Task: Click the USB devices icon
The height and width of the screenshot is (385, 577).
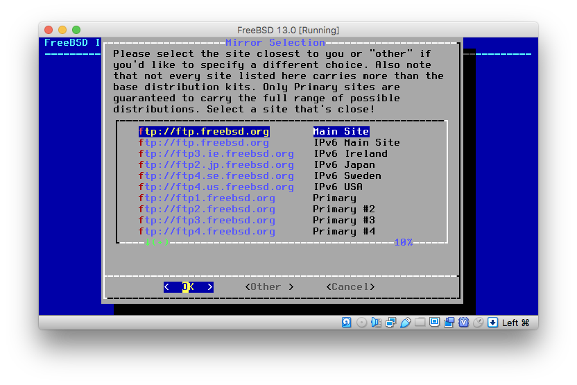Action: 405,323
